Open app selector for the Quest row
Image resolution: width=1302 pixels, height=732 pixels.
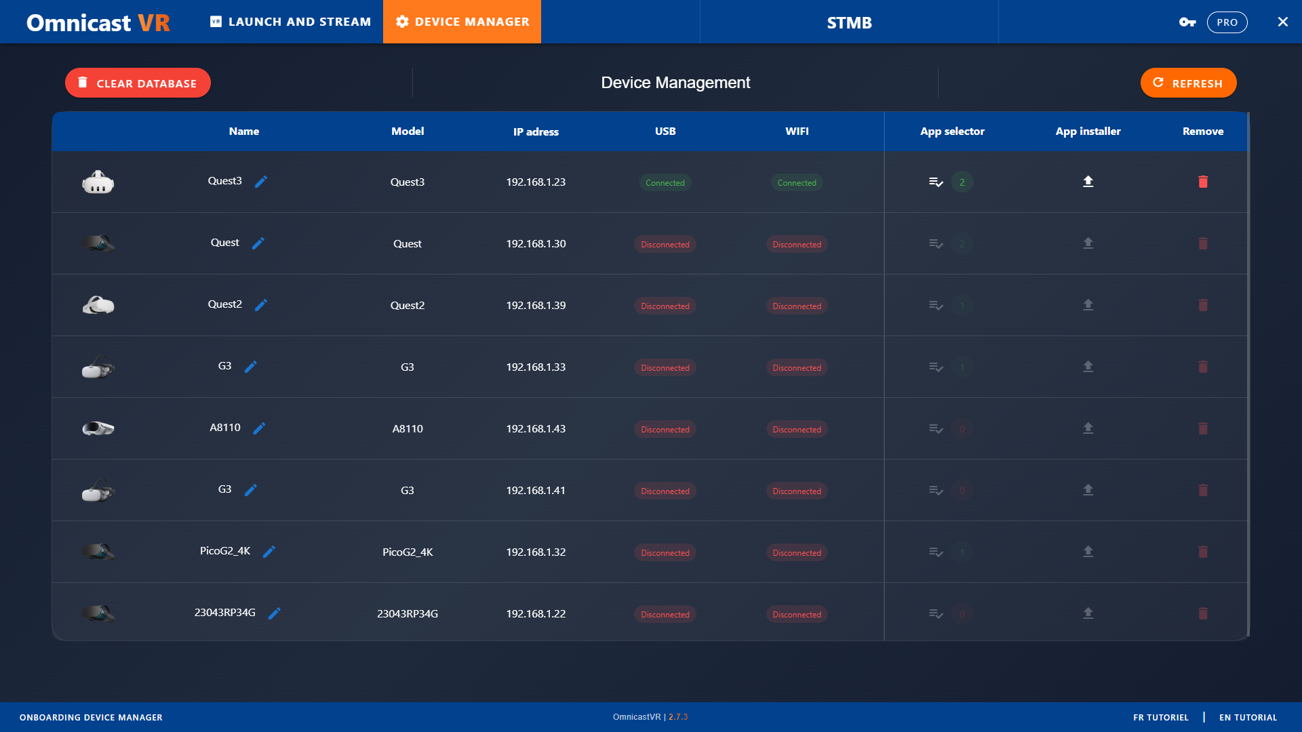pyautogui.click(x=936, y=243)
